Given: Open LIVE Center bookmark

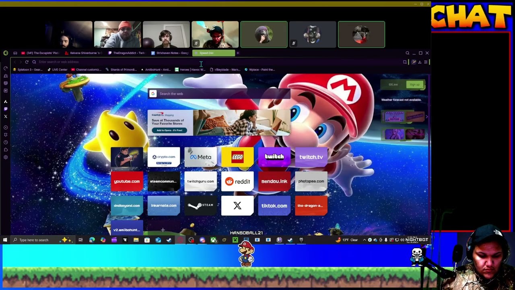Looking at the screenshot, I should click(58, 70).
